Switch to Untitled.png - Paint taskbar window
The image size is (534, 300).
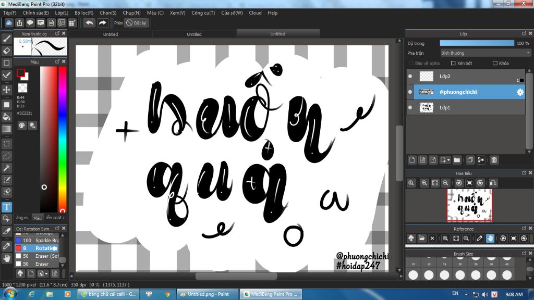[x=208, y=294]
